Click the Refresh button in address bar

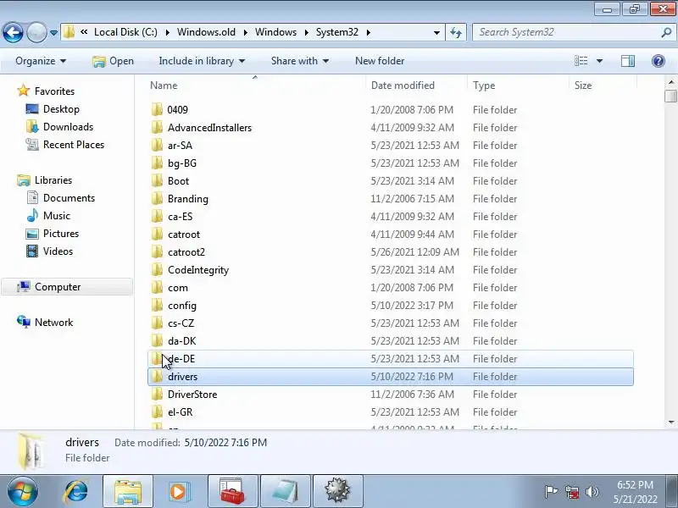456,32
